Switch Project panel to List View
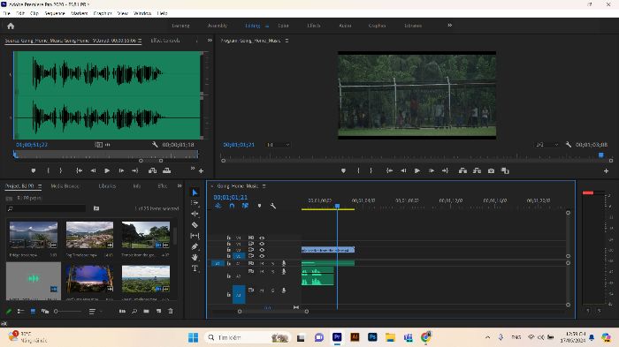The width and height of the screenshot is (619, 347). 20,311
